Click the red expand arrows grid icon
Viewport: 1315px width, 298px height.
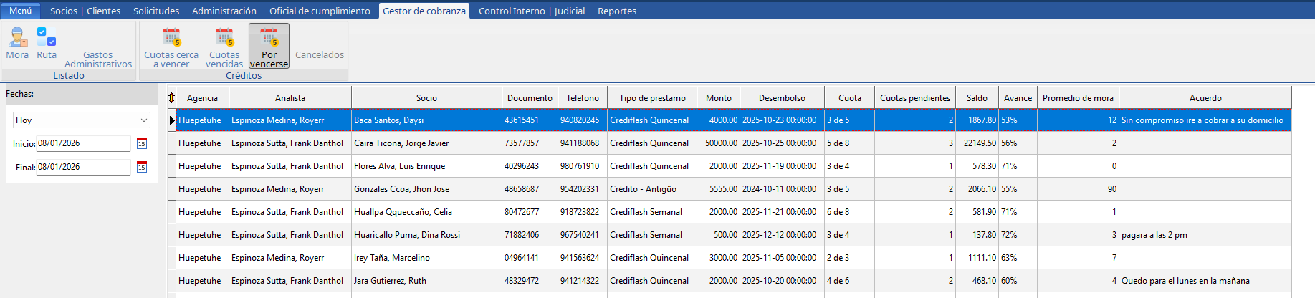pos(172,98)
